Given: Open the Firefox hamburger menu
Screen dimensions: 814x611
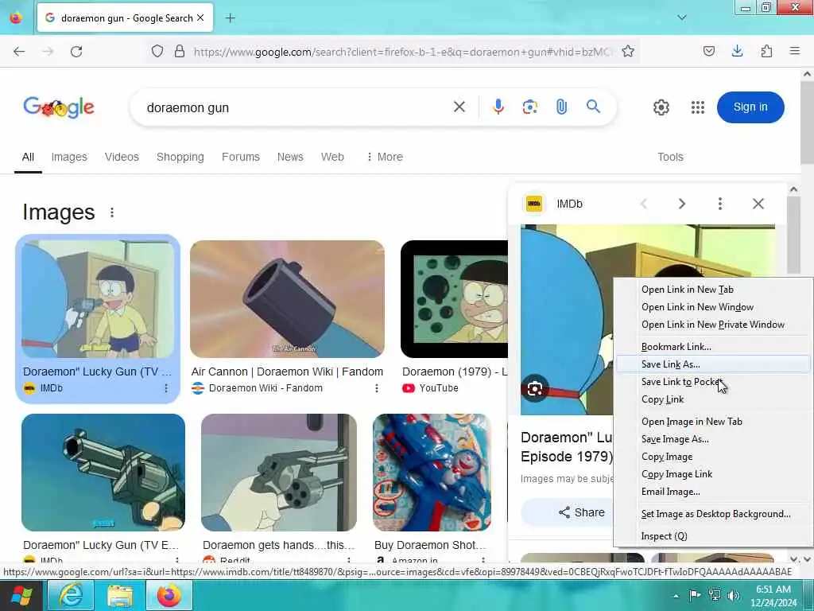Looking at the screenshot, I should (x=795, y=51).
